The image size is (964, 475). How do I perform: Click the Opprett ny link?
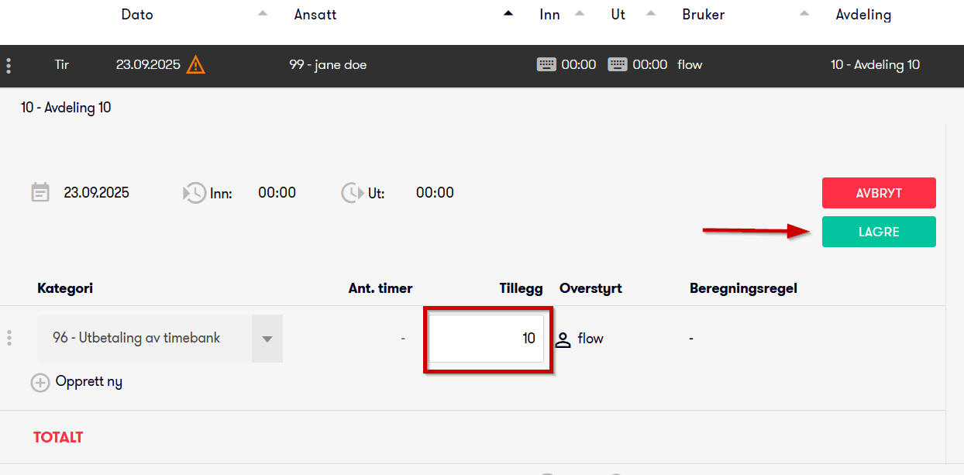pyautogui.click(x=89, y=382)
